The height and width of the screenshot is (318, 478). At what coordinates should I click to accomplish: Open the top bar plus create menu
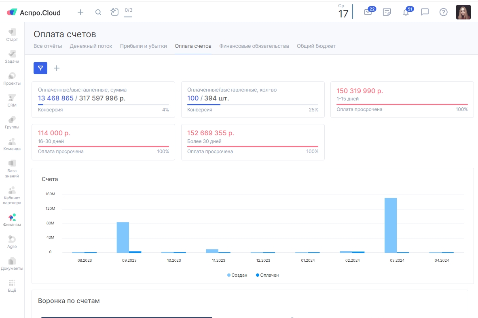[x=80, y=12]
